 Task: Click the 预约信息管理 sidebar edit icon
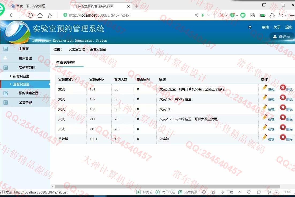(6, 93)
